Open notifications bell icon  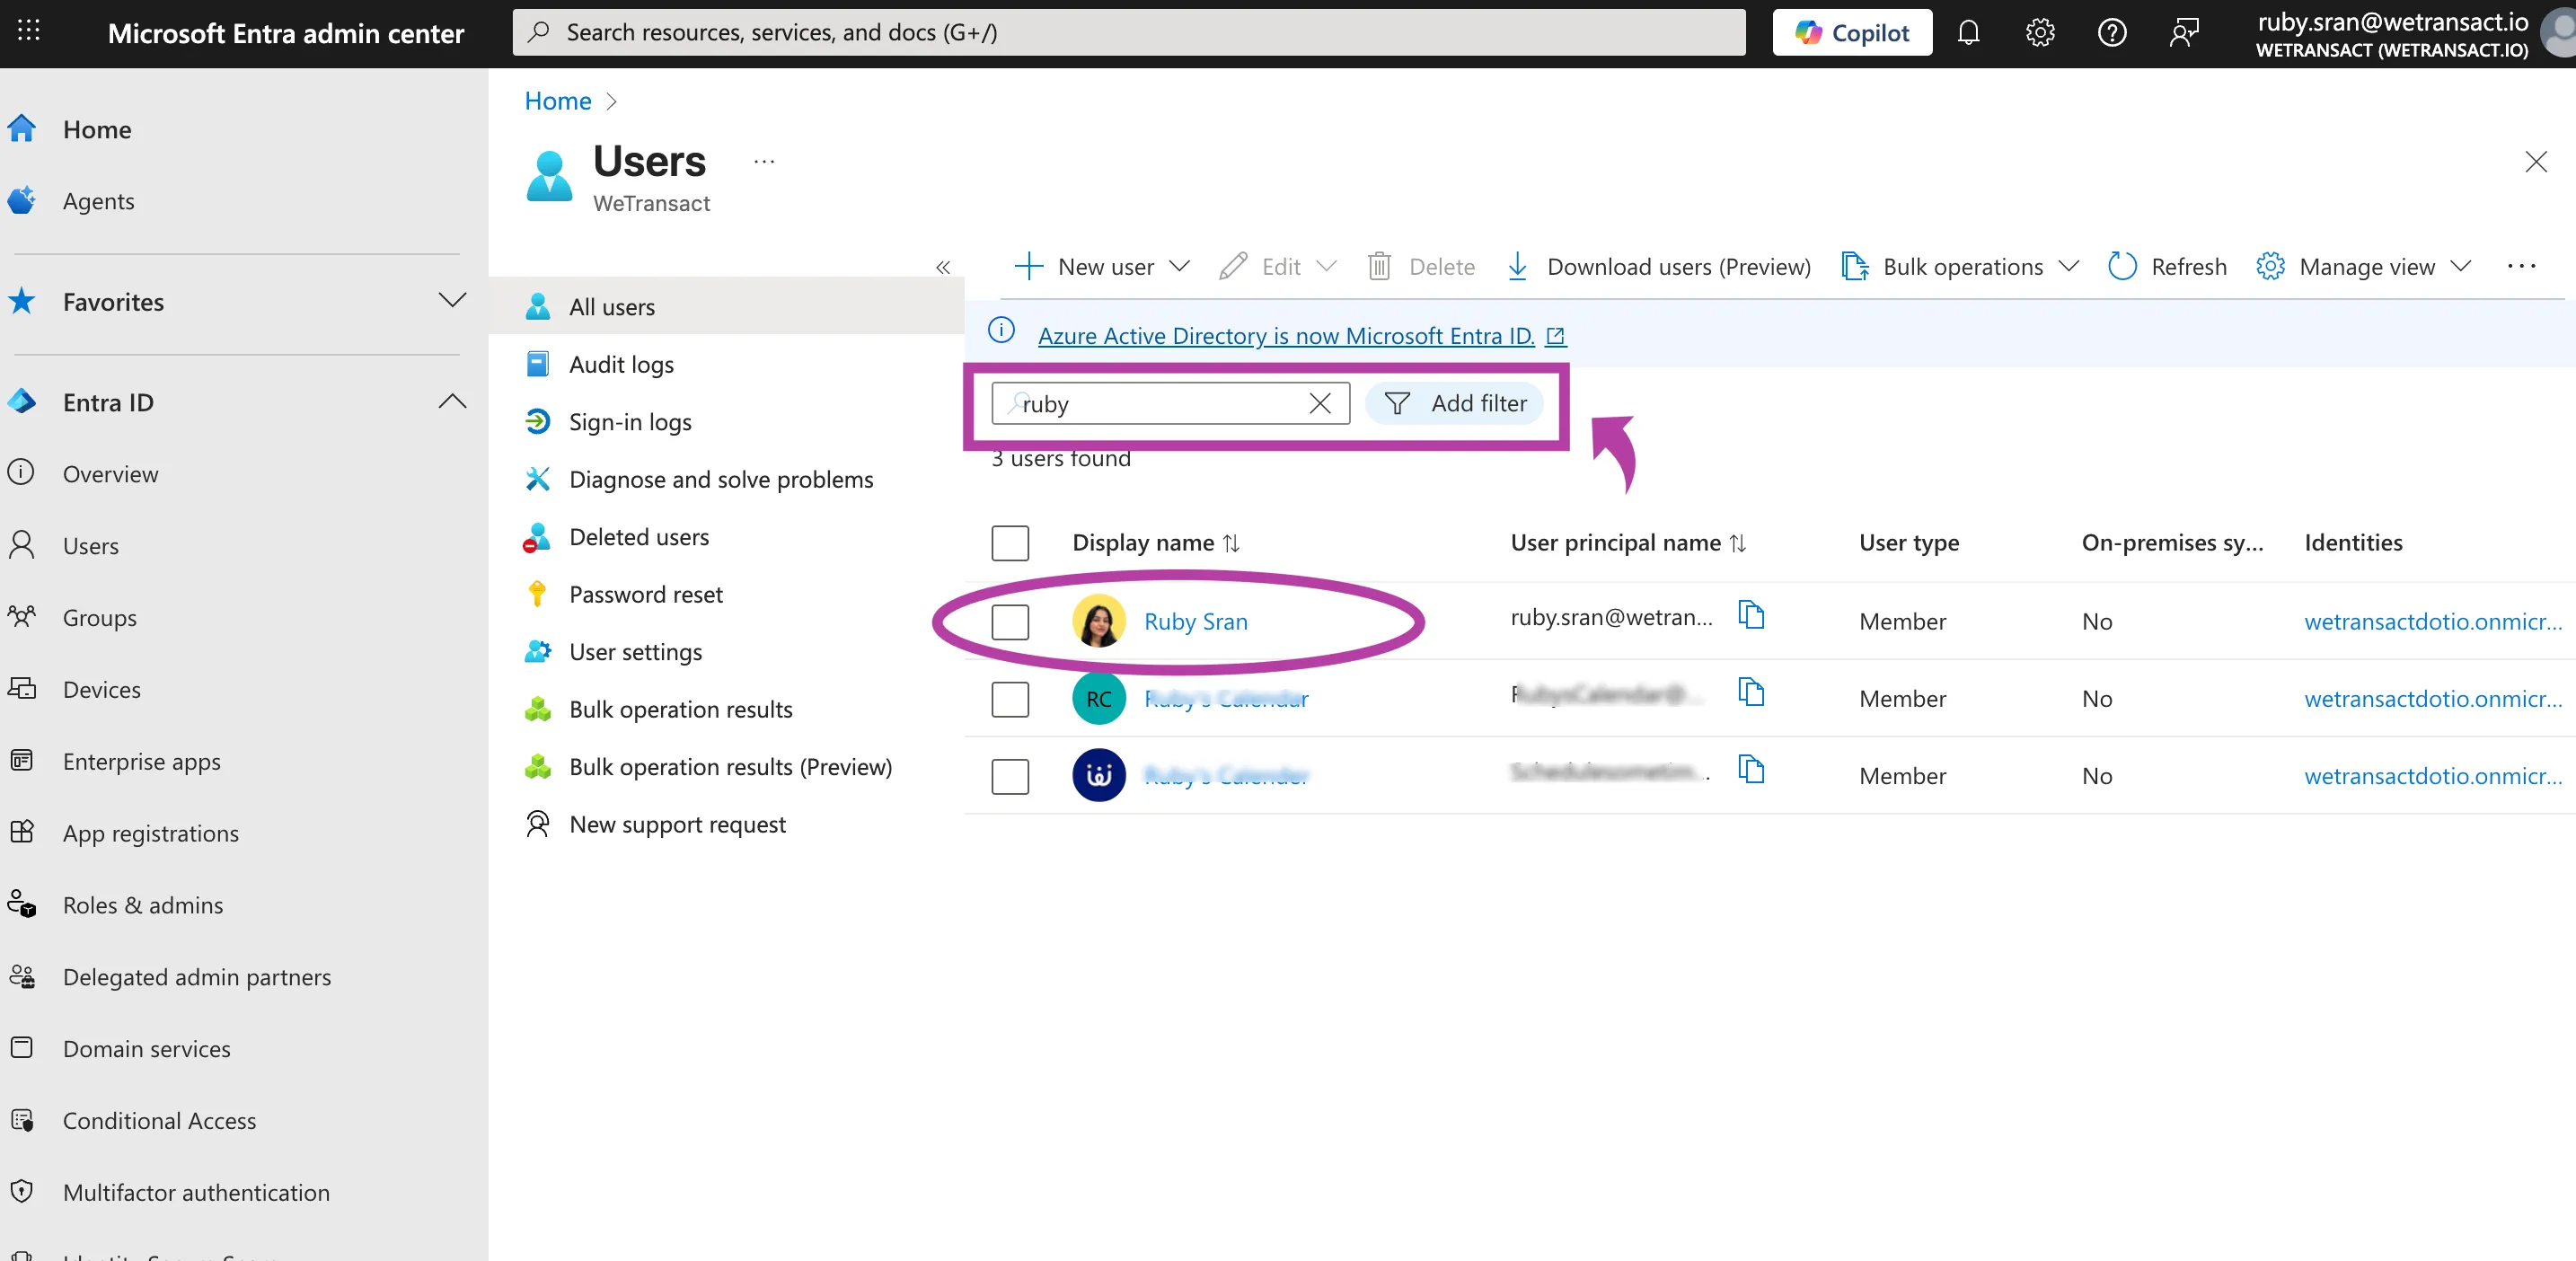pyautogui.click(x=1968, y=33)
